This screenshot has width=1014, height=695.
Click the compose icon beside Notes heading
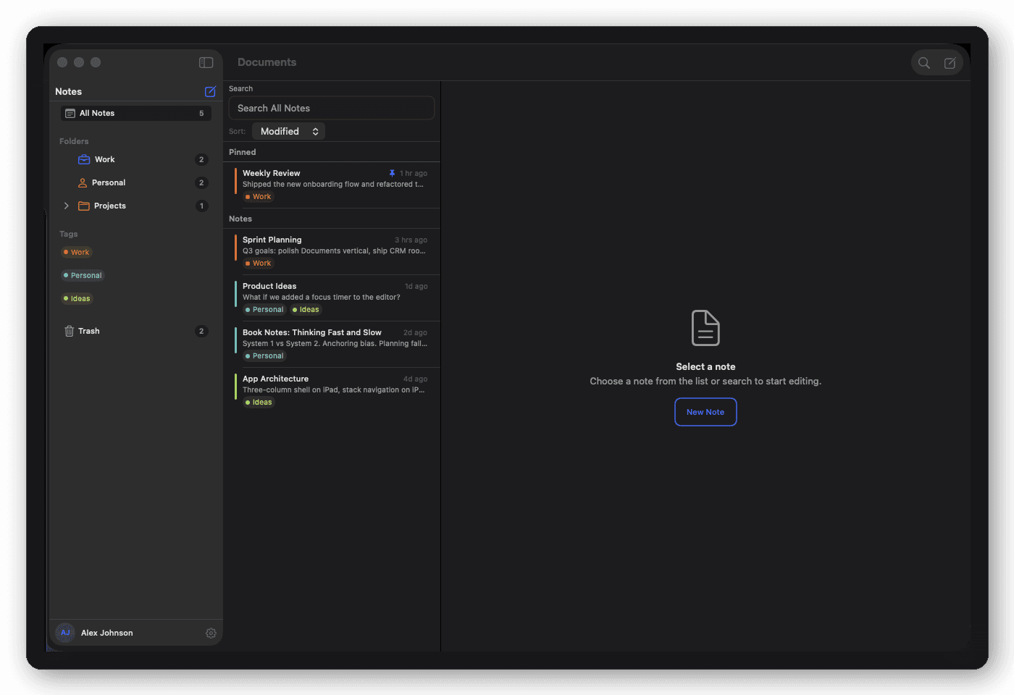coord(210,91)
